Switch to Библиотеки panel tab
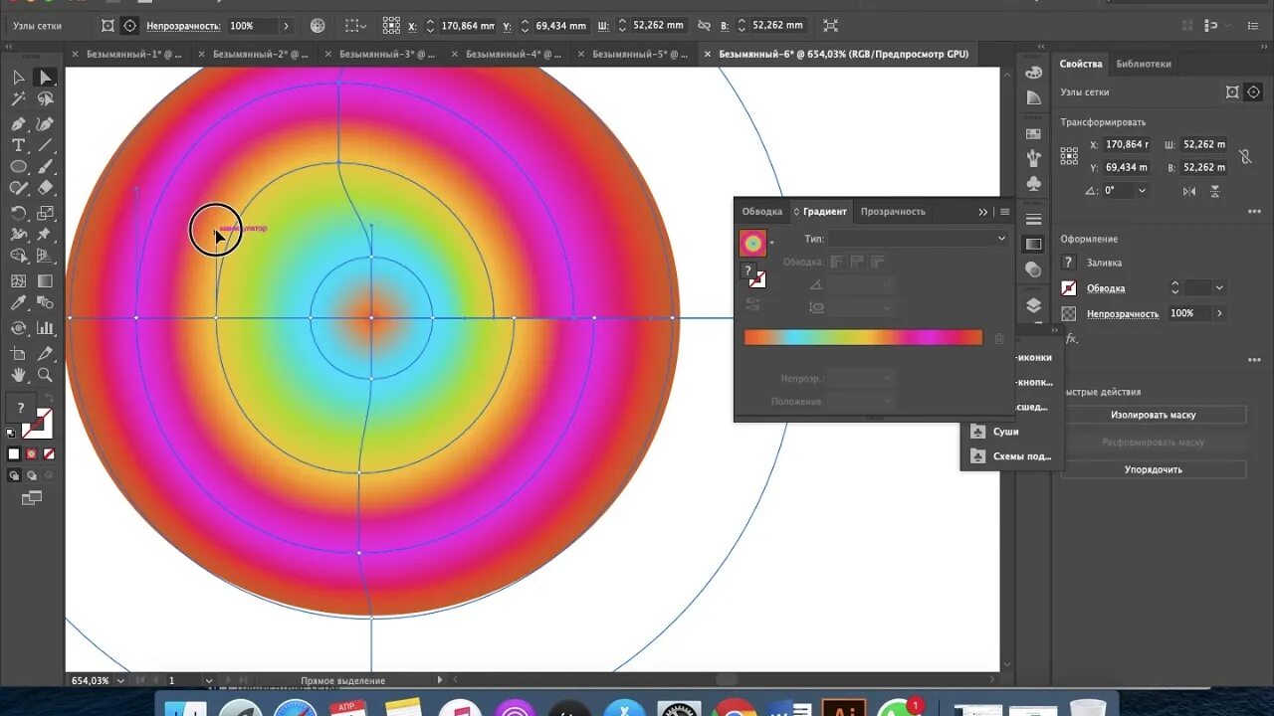The height and width of the screenshot is (716, 1274). pyautogui.click(x=1144, y=64)
